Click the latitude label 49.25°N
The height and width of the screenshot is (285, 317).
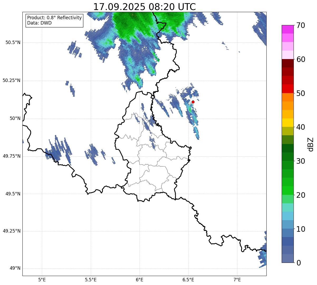click(12, 231)
